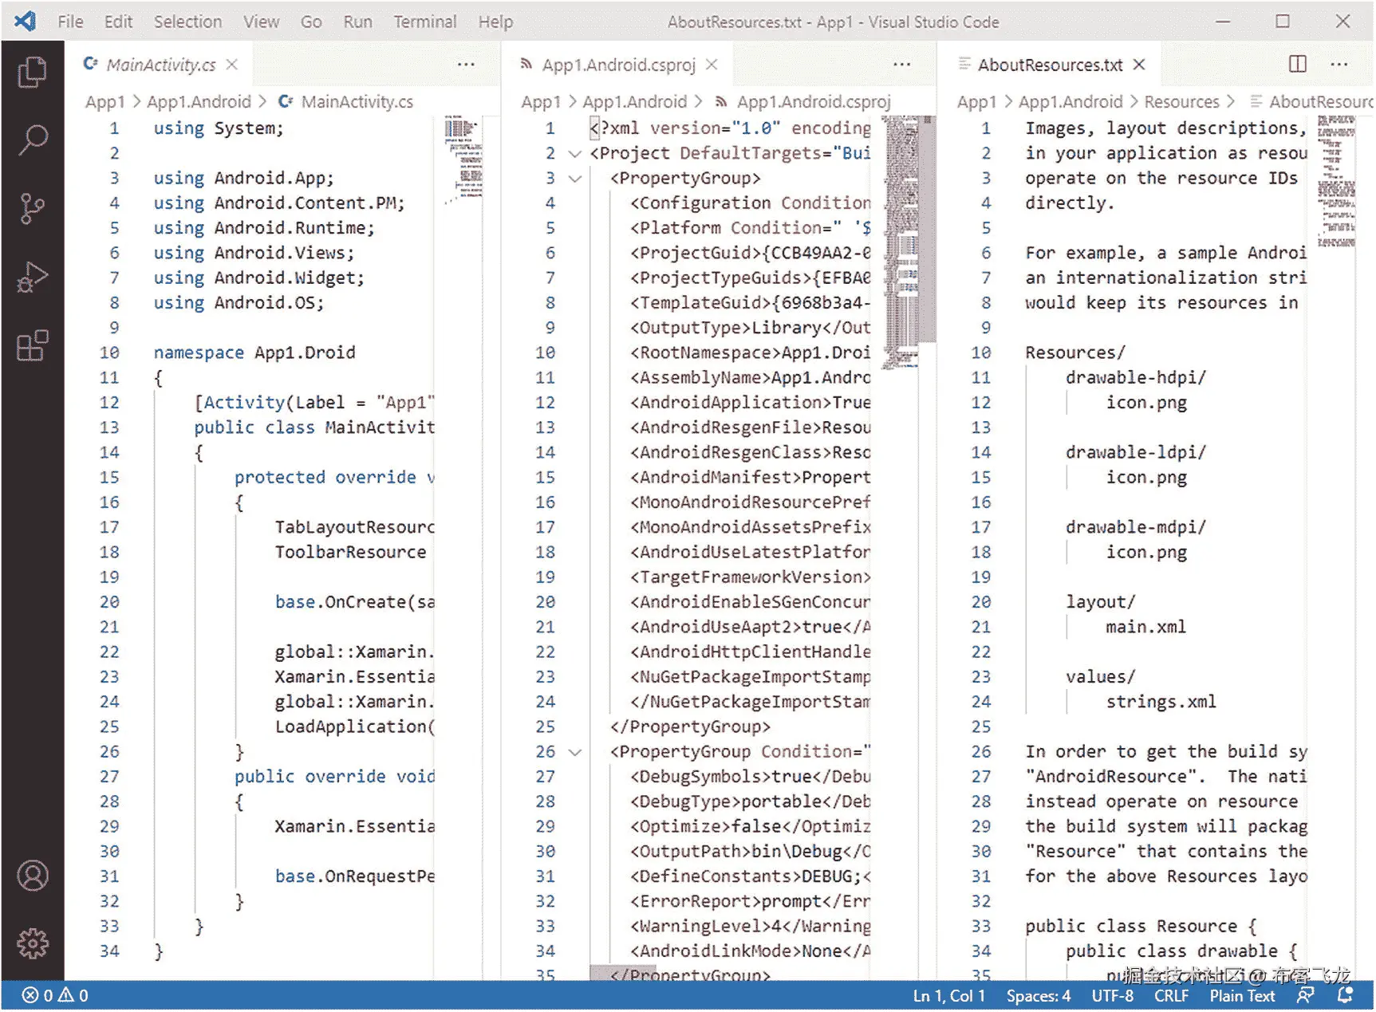Change line endings via CRLF indicator

click(1172, 995)
